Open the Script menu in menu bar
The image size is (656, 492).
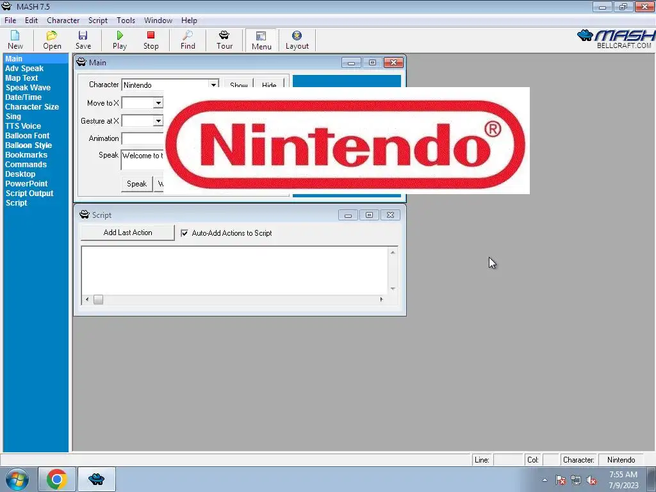(x=98, y=20)
